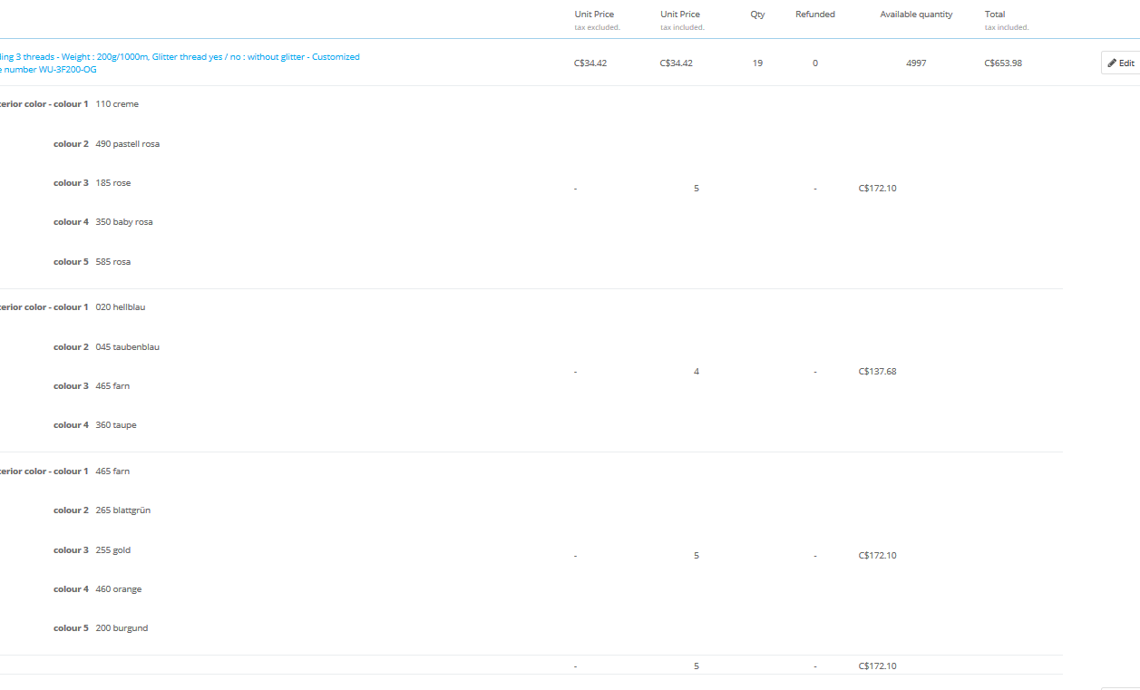Viewport: 1140px width, 690px height.
Task: Click the available quantity value 4997
Action: (916, 63)
